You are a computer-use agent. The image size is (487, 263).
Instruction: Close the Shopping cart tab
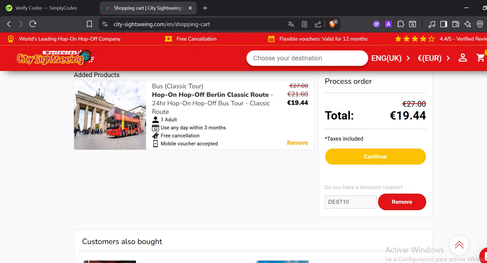[x=190, y=8]
